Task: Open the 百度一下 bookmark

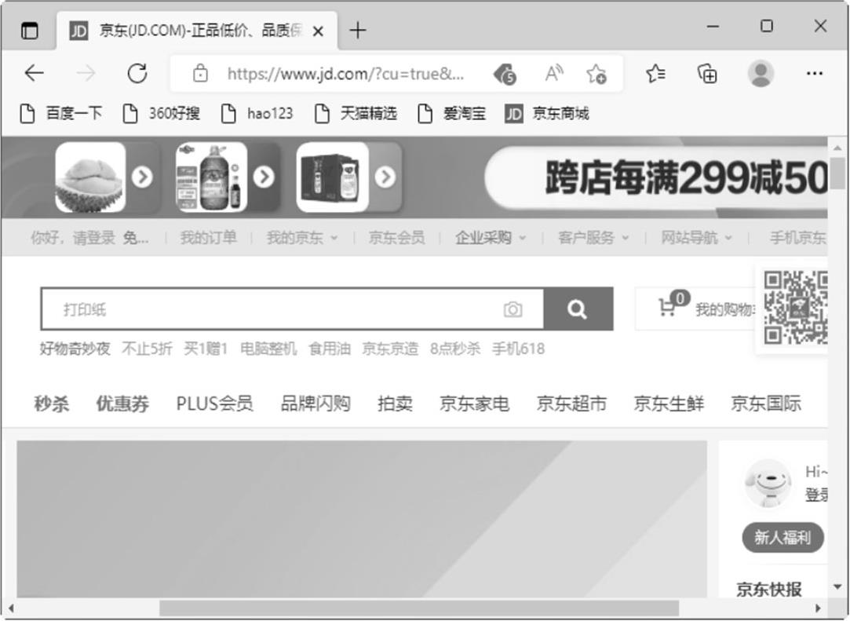Action: point(61,113)
